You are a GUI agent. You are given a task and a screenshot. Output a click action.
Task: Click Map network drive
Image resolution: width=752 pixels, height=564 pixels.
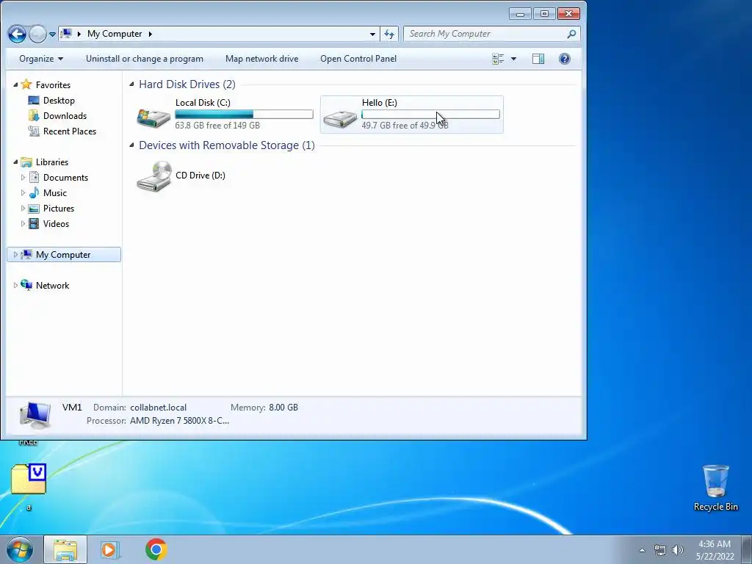point(262,59)
